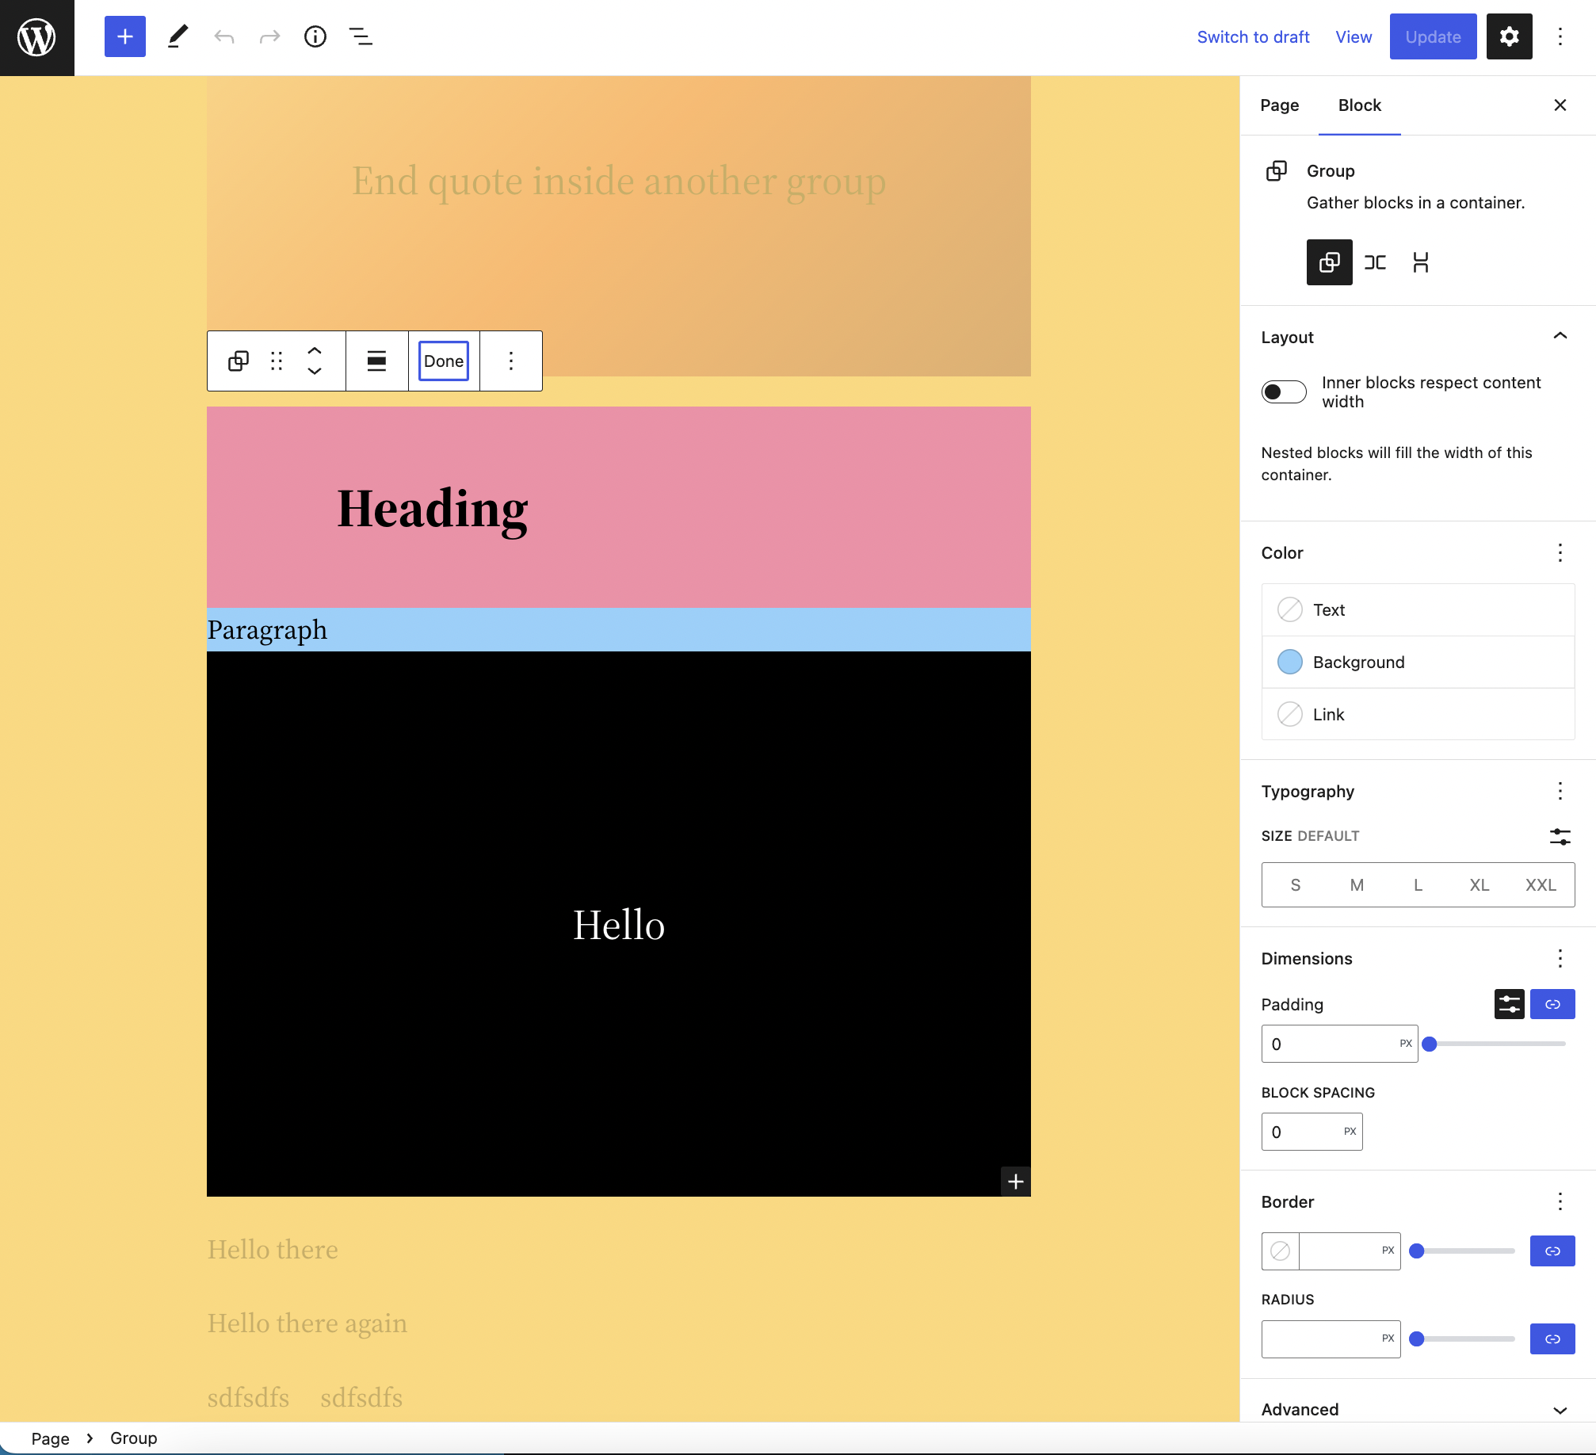Collapse the Layout panel chevron
The height and width of the screenshot is (1455, 1596).
pos(1560,336)
